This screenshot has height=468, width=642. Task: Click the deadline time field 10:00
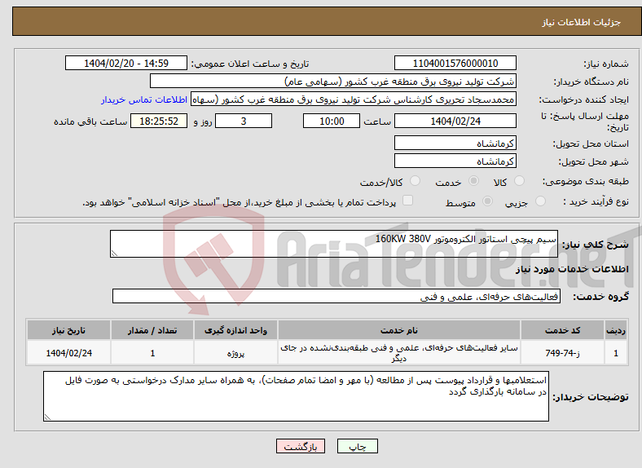332,121
